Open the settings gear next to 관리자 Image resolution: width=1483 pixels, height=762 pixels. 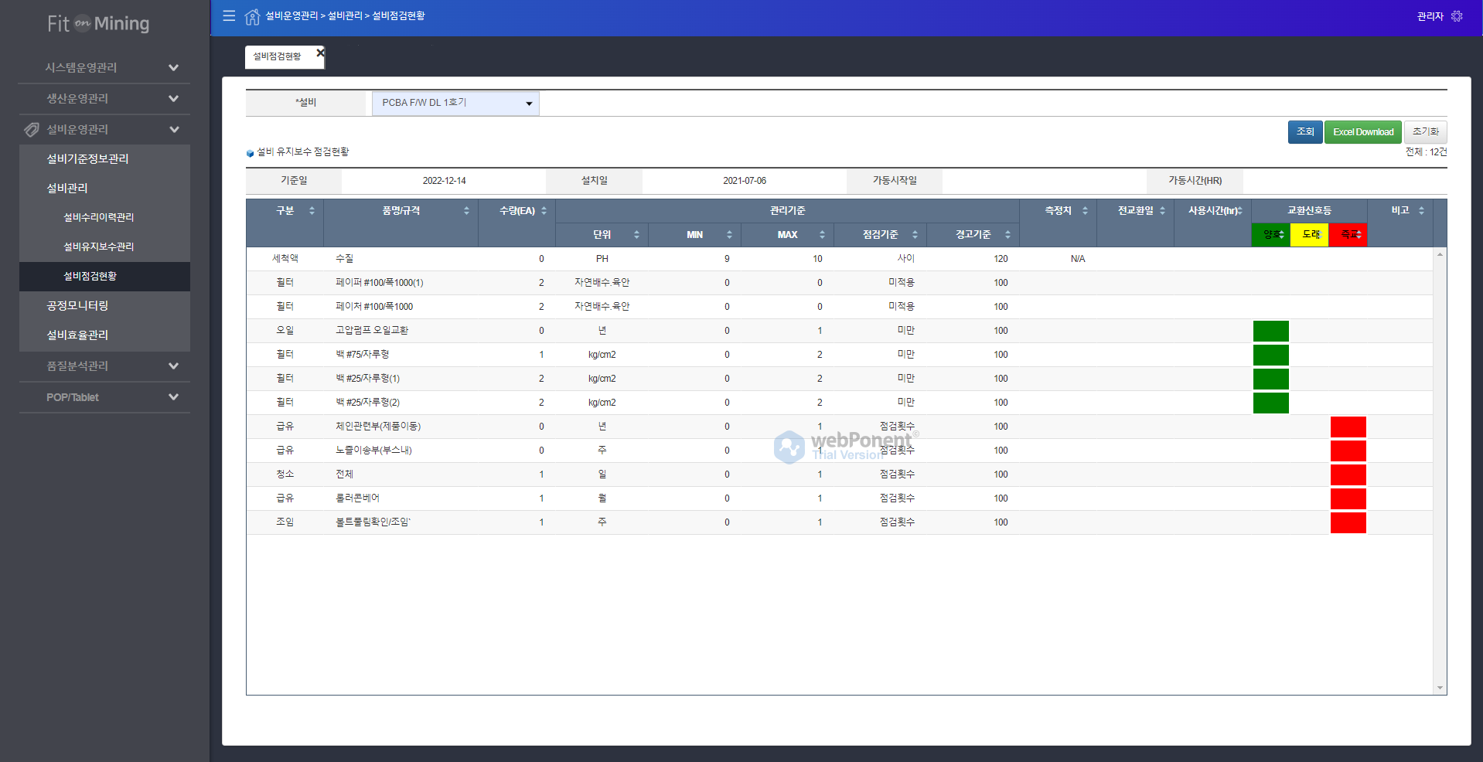coord(1457,16)
